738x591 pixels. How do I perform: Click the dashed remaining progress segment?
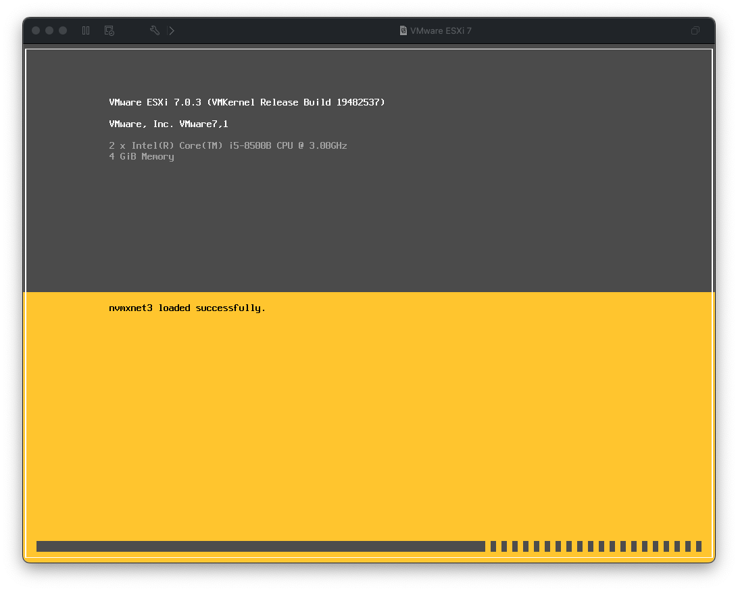(595, 546)
